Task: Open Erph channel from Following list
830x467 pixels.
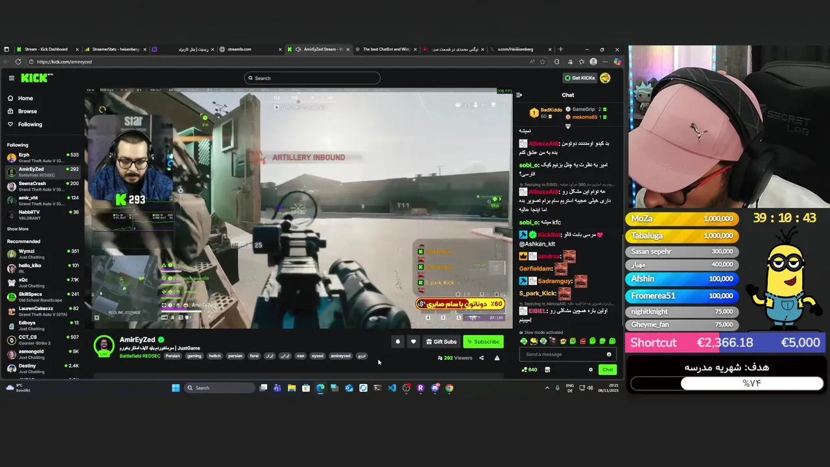Action: 42,158
